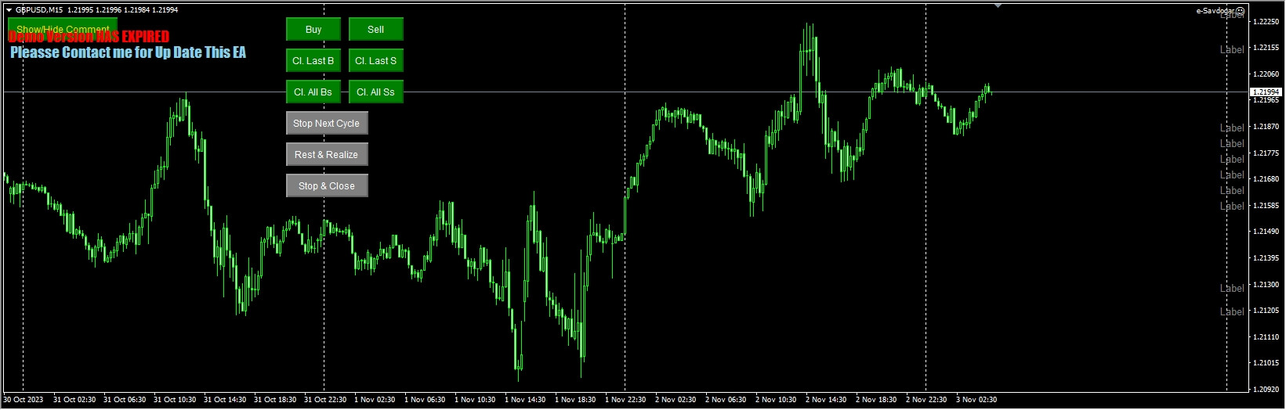
Task: Close last buy with Cl. Last B
Action: (x=313, y=61)
